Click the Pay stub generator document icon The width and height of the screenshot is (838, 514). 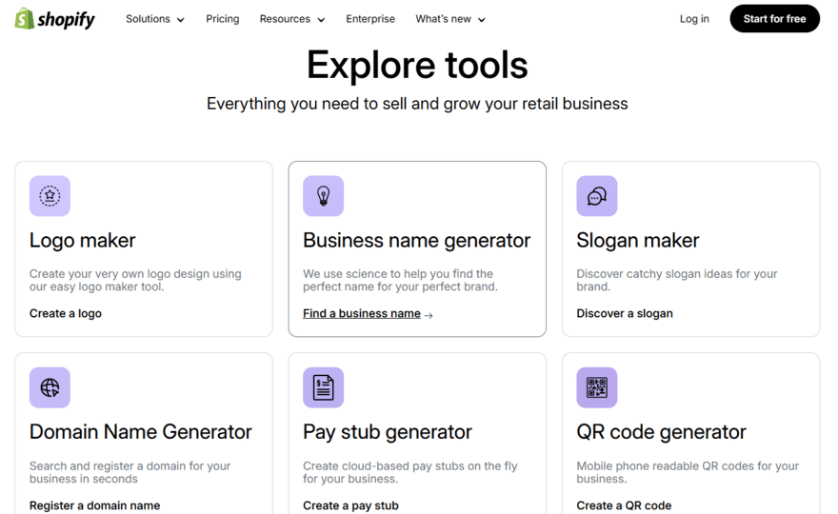pyautogui.click(x=324, y=387)
